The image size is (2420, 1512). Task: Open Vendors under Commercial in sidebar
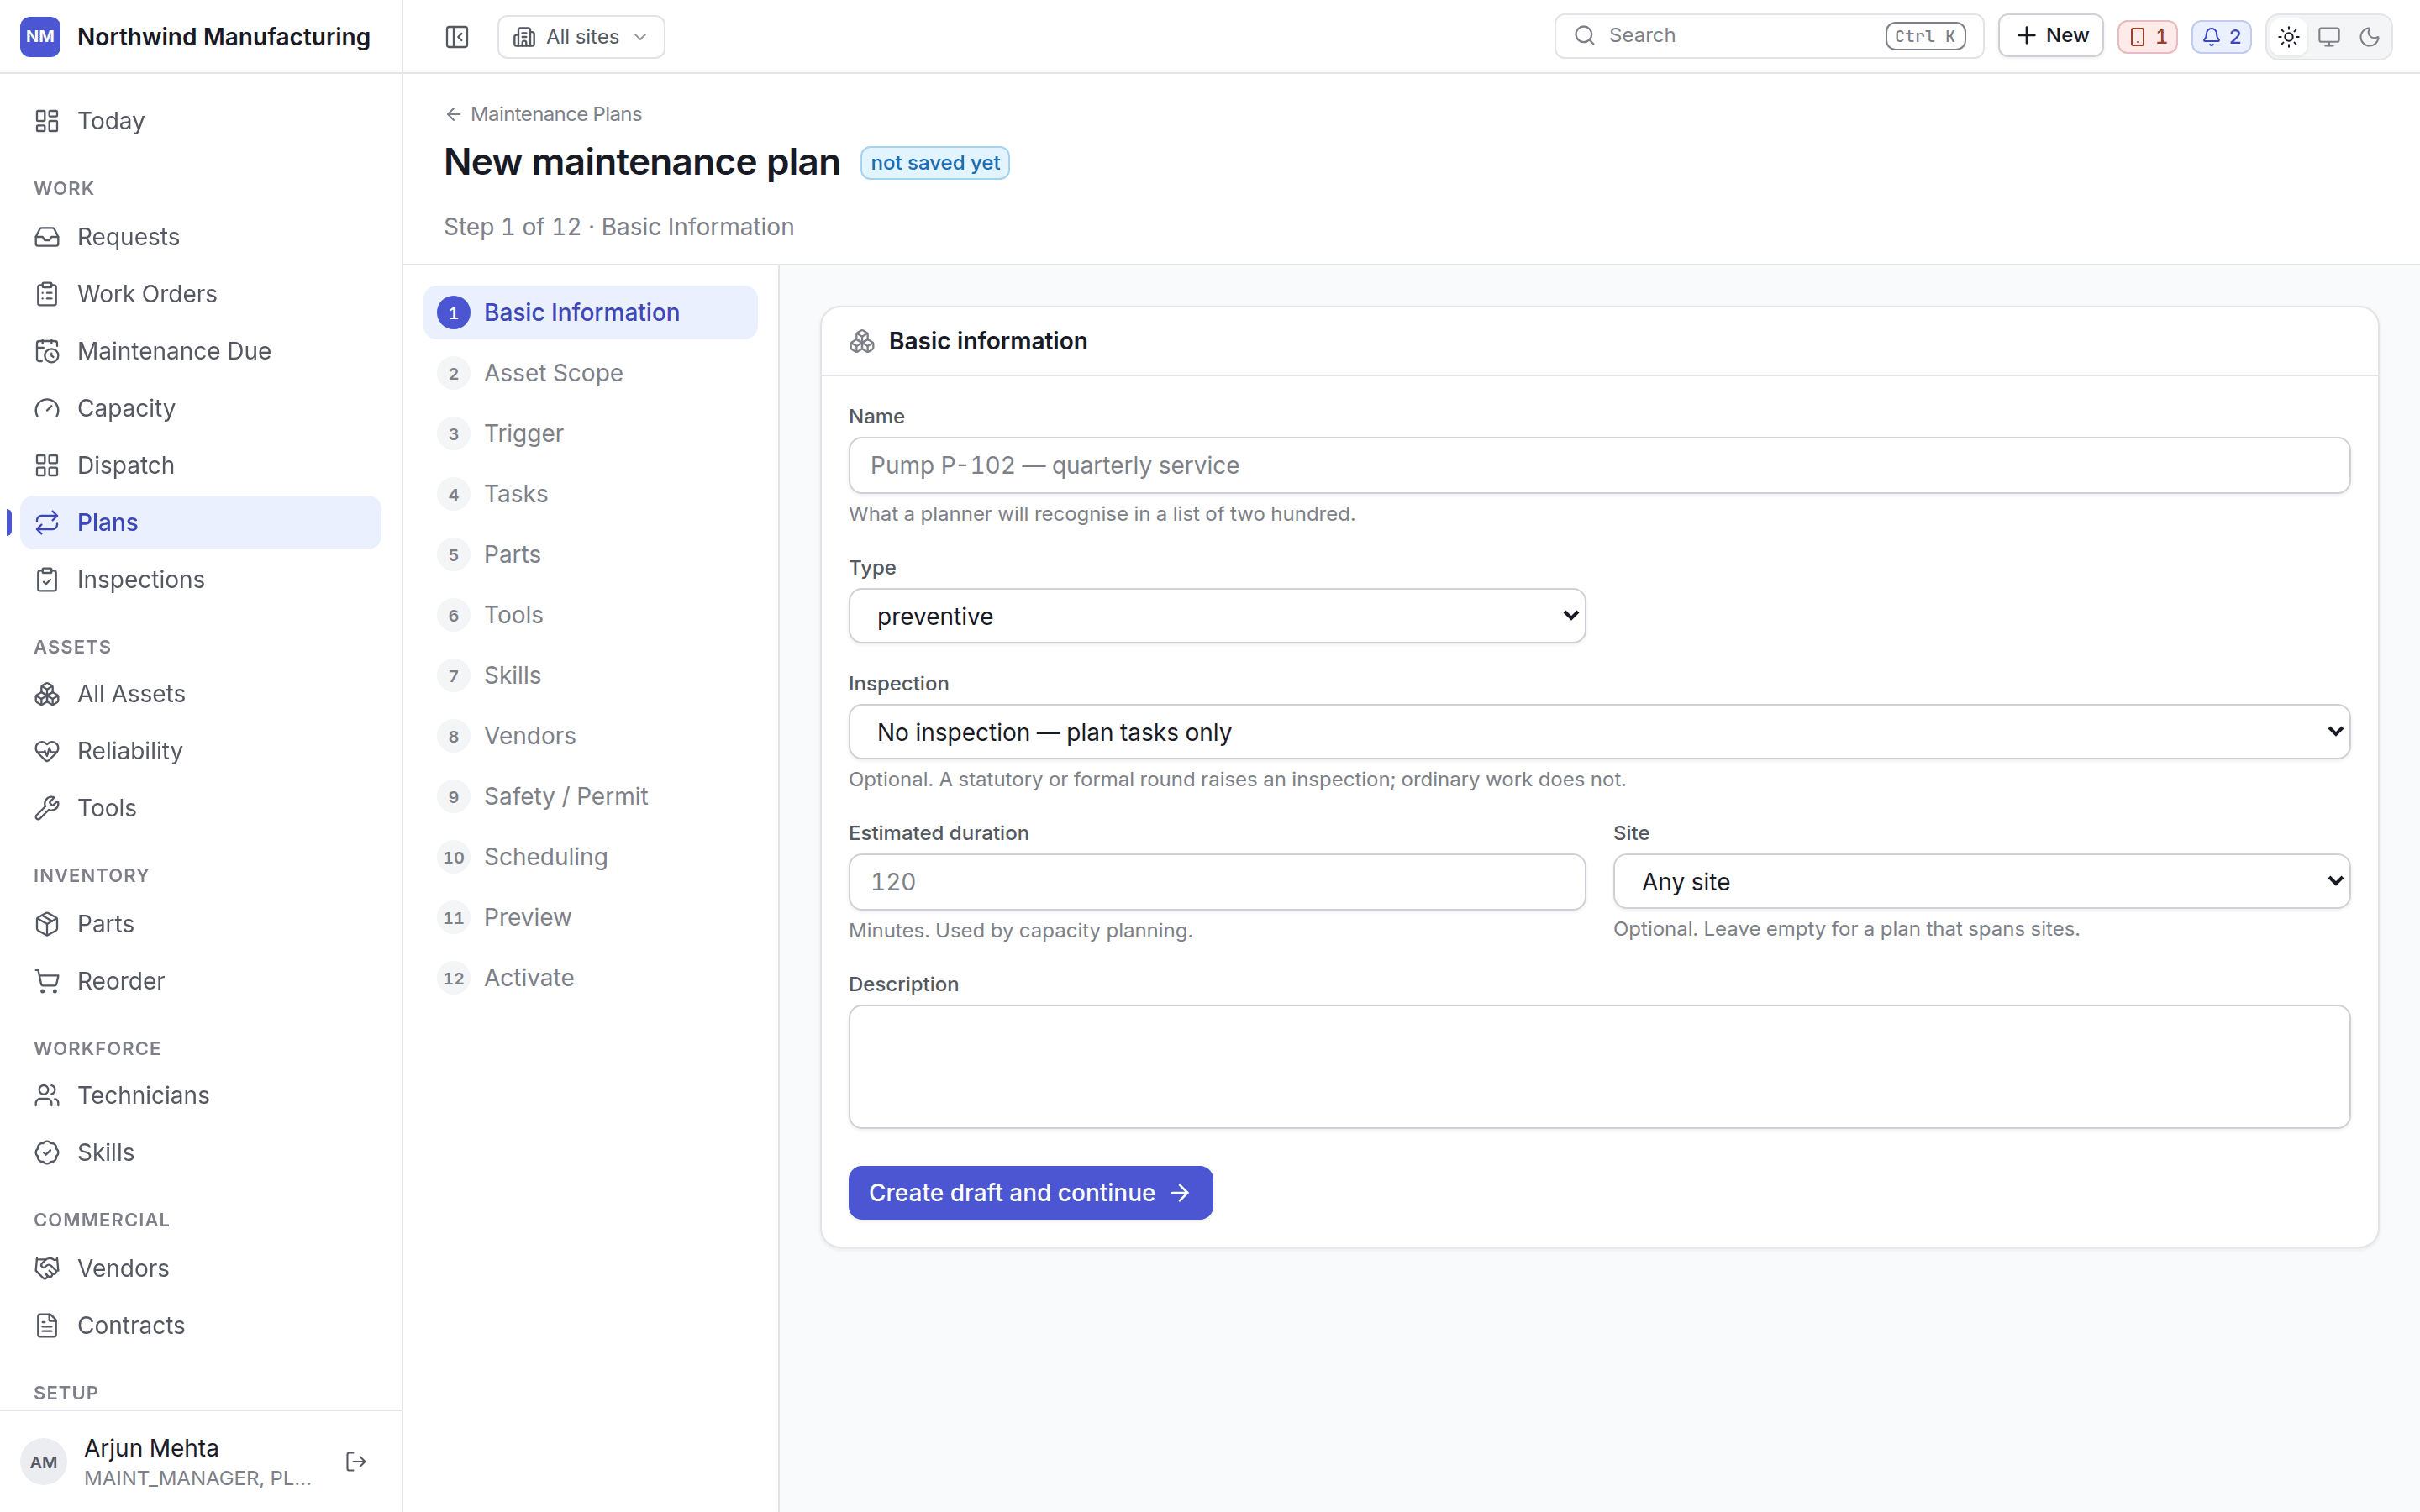point(200,1268)
